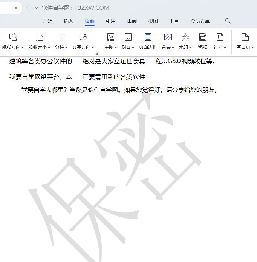
Task: Click text '我要自学去哪里？' in document
Action: pos(44,90)
